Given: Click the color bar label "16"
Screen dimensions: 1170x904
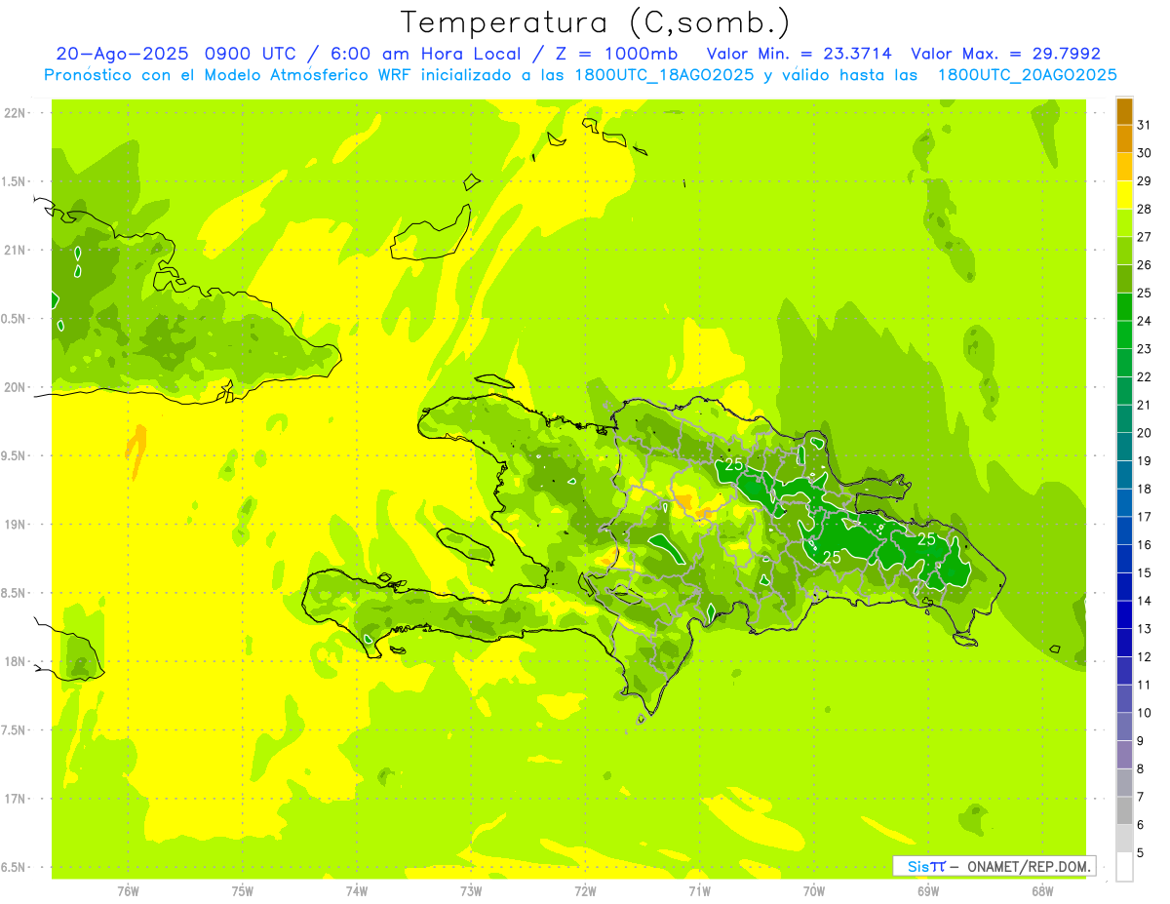Looking at the screenshot, I should point(1145,544).
